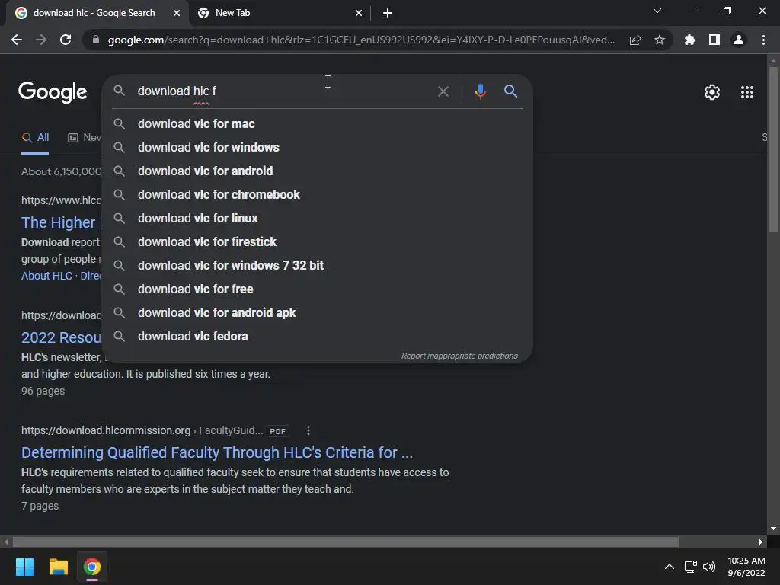Open tab search dropdown chevron

tap(657, 11)
